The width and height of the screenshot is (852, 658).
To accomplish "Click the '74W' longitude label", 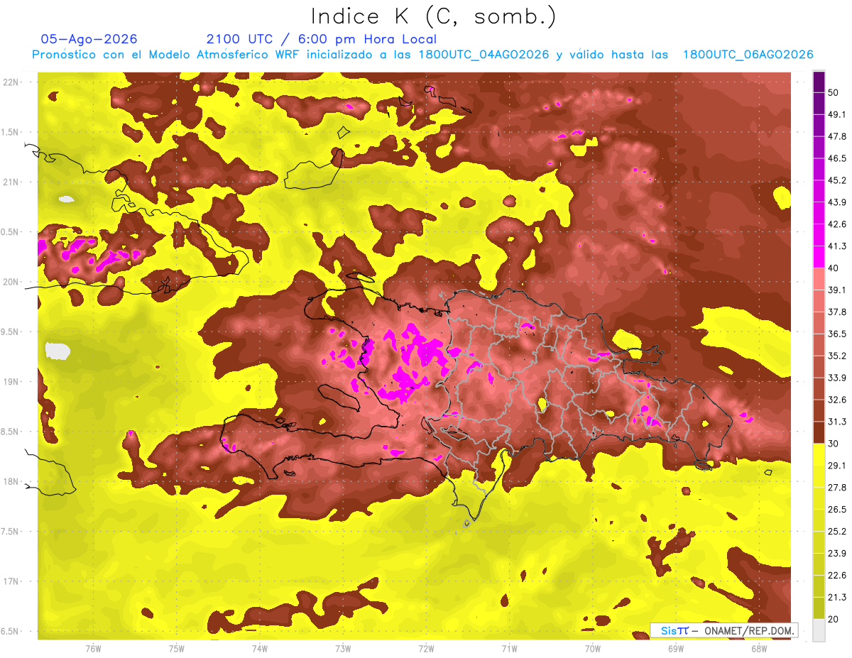I will pos(259,649).
